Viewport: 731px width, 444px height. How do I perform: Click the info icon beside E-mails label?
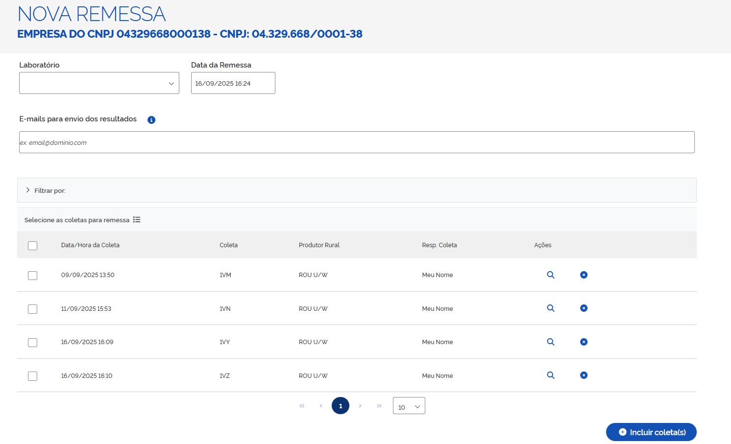[151, 120]
